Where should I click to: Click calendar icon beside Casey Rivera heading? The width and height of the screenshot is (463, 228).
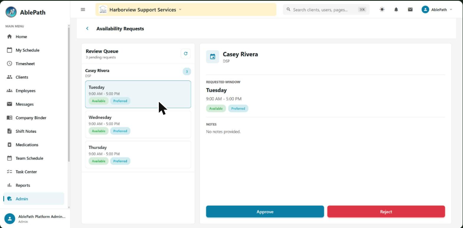(x=212, y=56)
